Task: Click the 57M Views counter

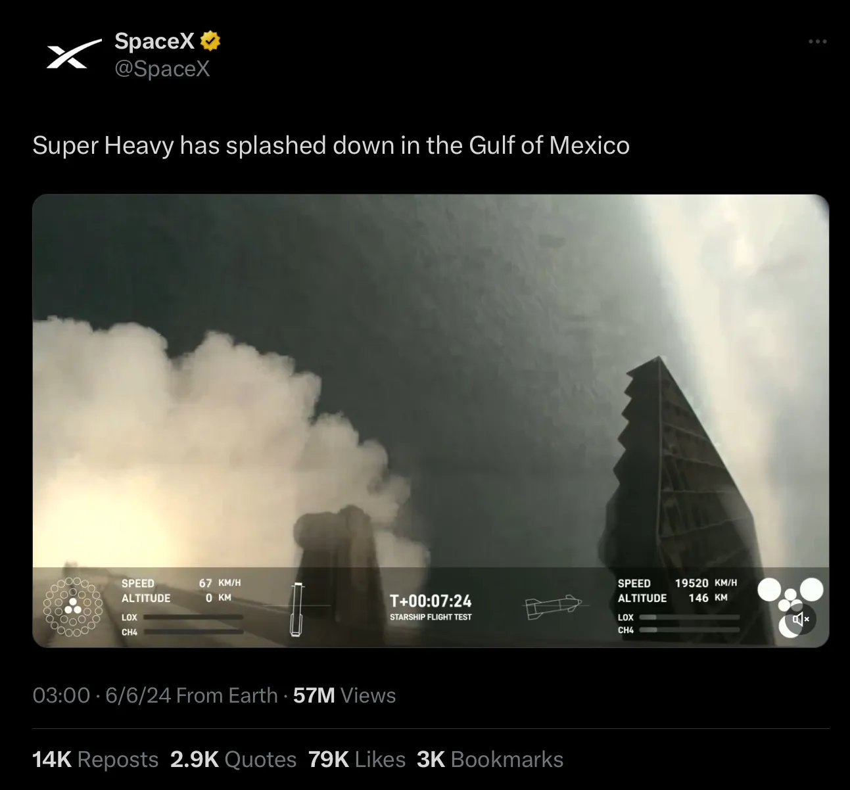Action: (344, 695)
